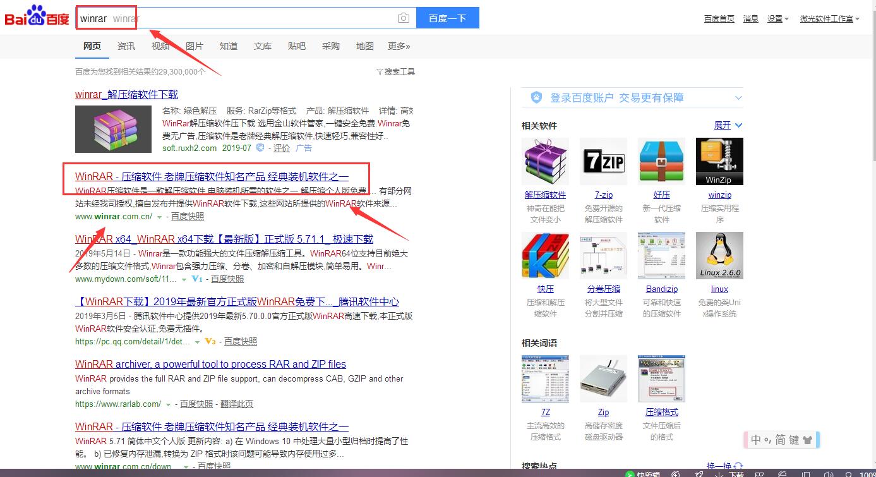Switch to the 地图 tab
The height and width of the screenshot is (477, 876).
[365, 46]
